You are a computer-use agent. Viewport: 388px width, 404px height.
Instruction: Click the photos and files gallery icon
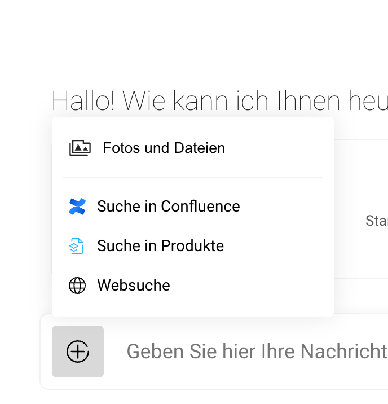coord(80,148)
